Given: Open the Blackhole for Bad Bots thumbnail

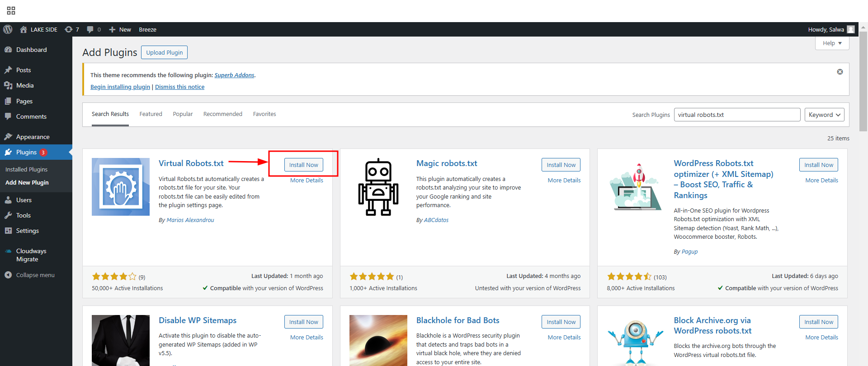Looking at the screenshot, I should [378, 340].
